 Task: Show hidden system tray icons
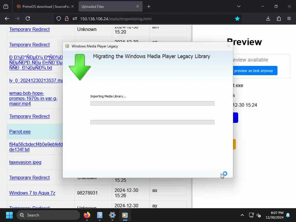(242, 215)
